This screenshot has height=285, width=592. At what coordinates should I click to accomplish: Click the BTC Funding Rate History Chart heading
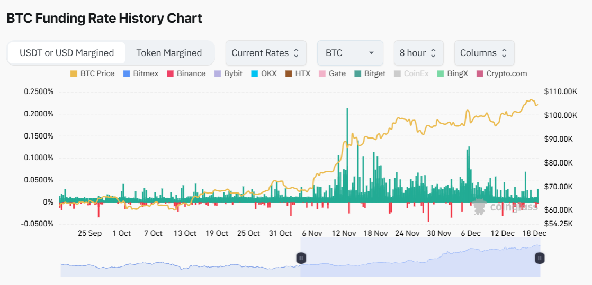[104, 18]
